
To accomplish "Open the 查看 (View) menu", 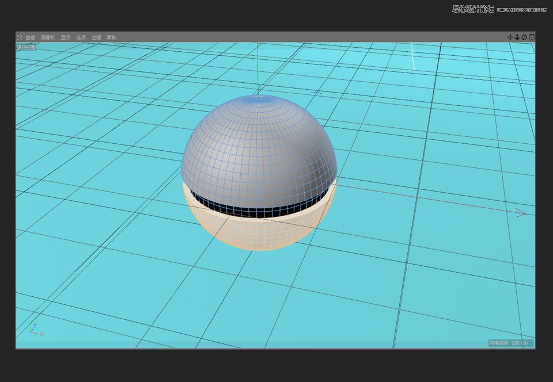I will [30, 37].
